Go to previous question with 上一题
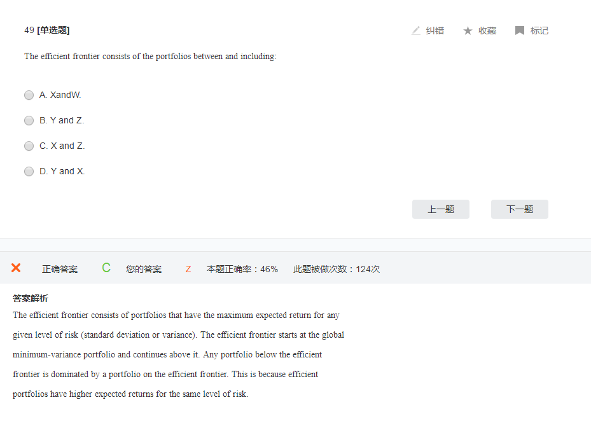Screen dimensions: 591x428 440,209
